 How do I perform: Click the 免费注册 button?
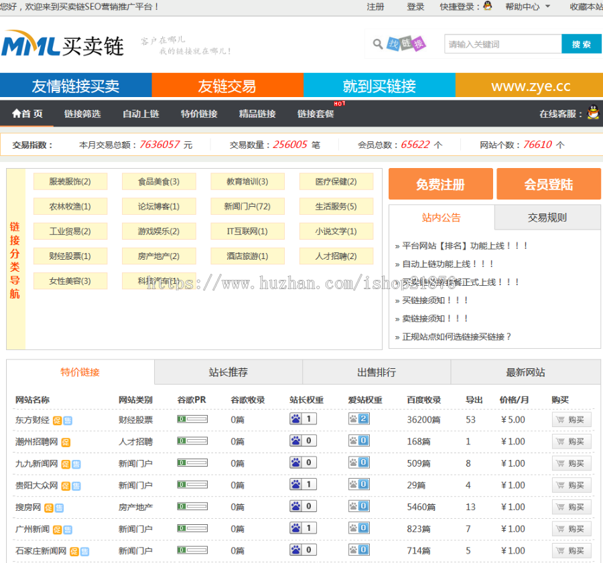coord(440,183)
